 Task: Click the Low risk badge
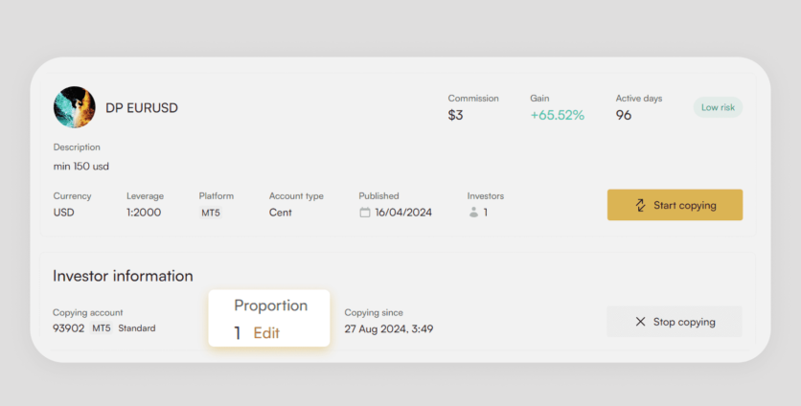click(718, 107)
